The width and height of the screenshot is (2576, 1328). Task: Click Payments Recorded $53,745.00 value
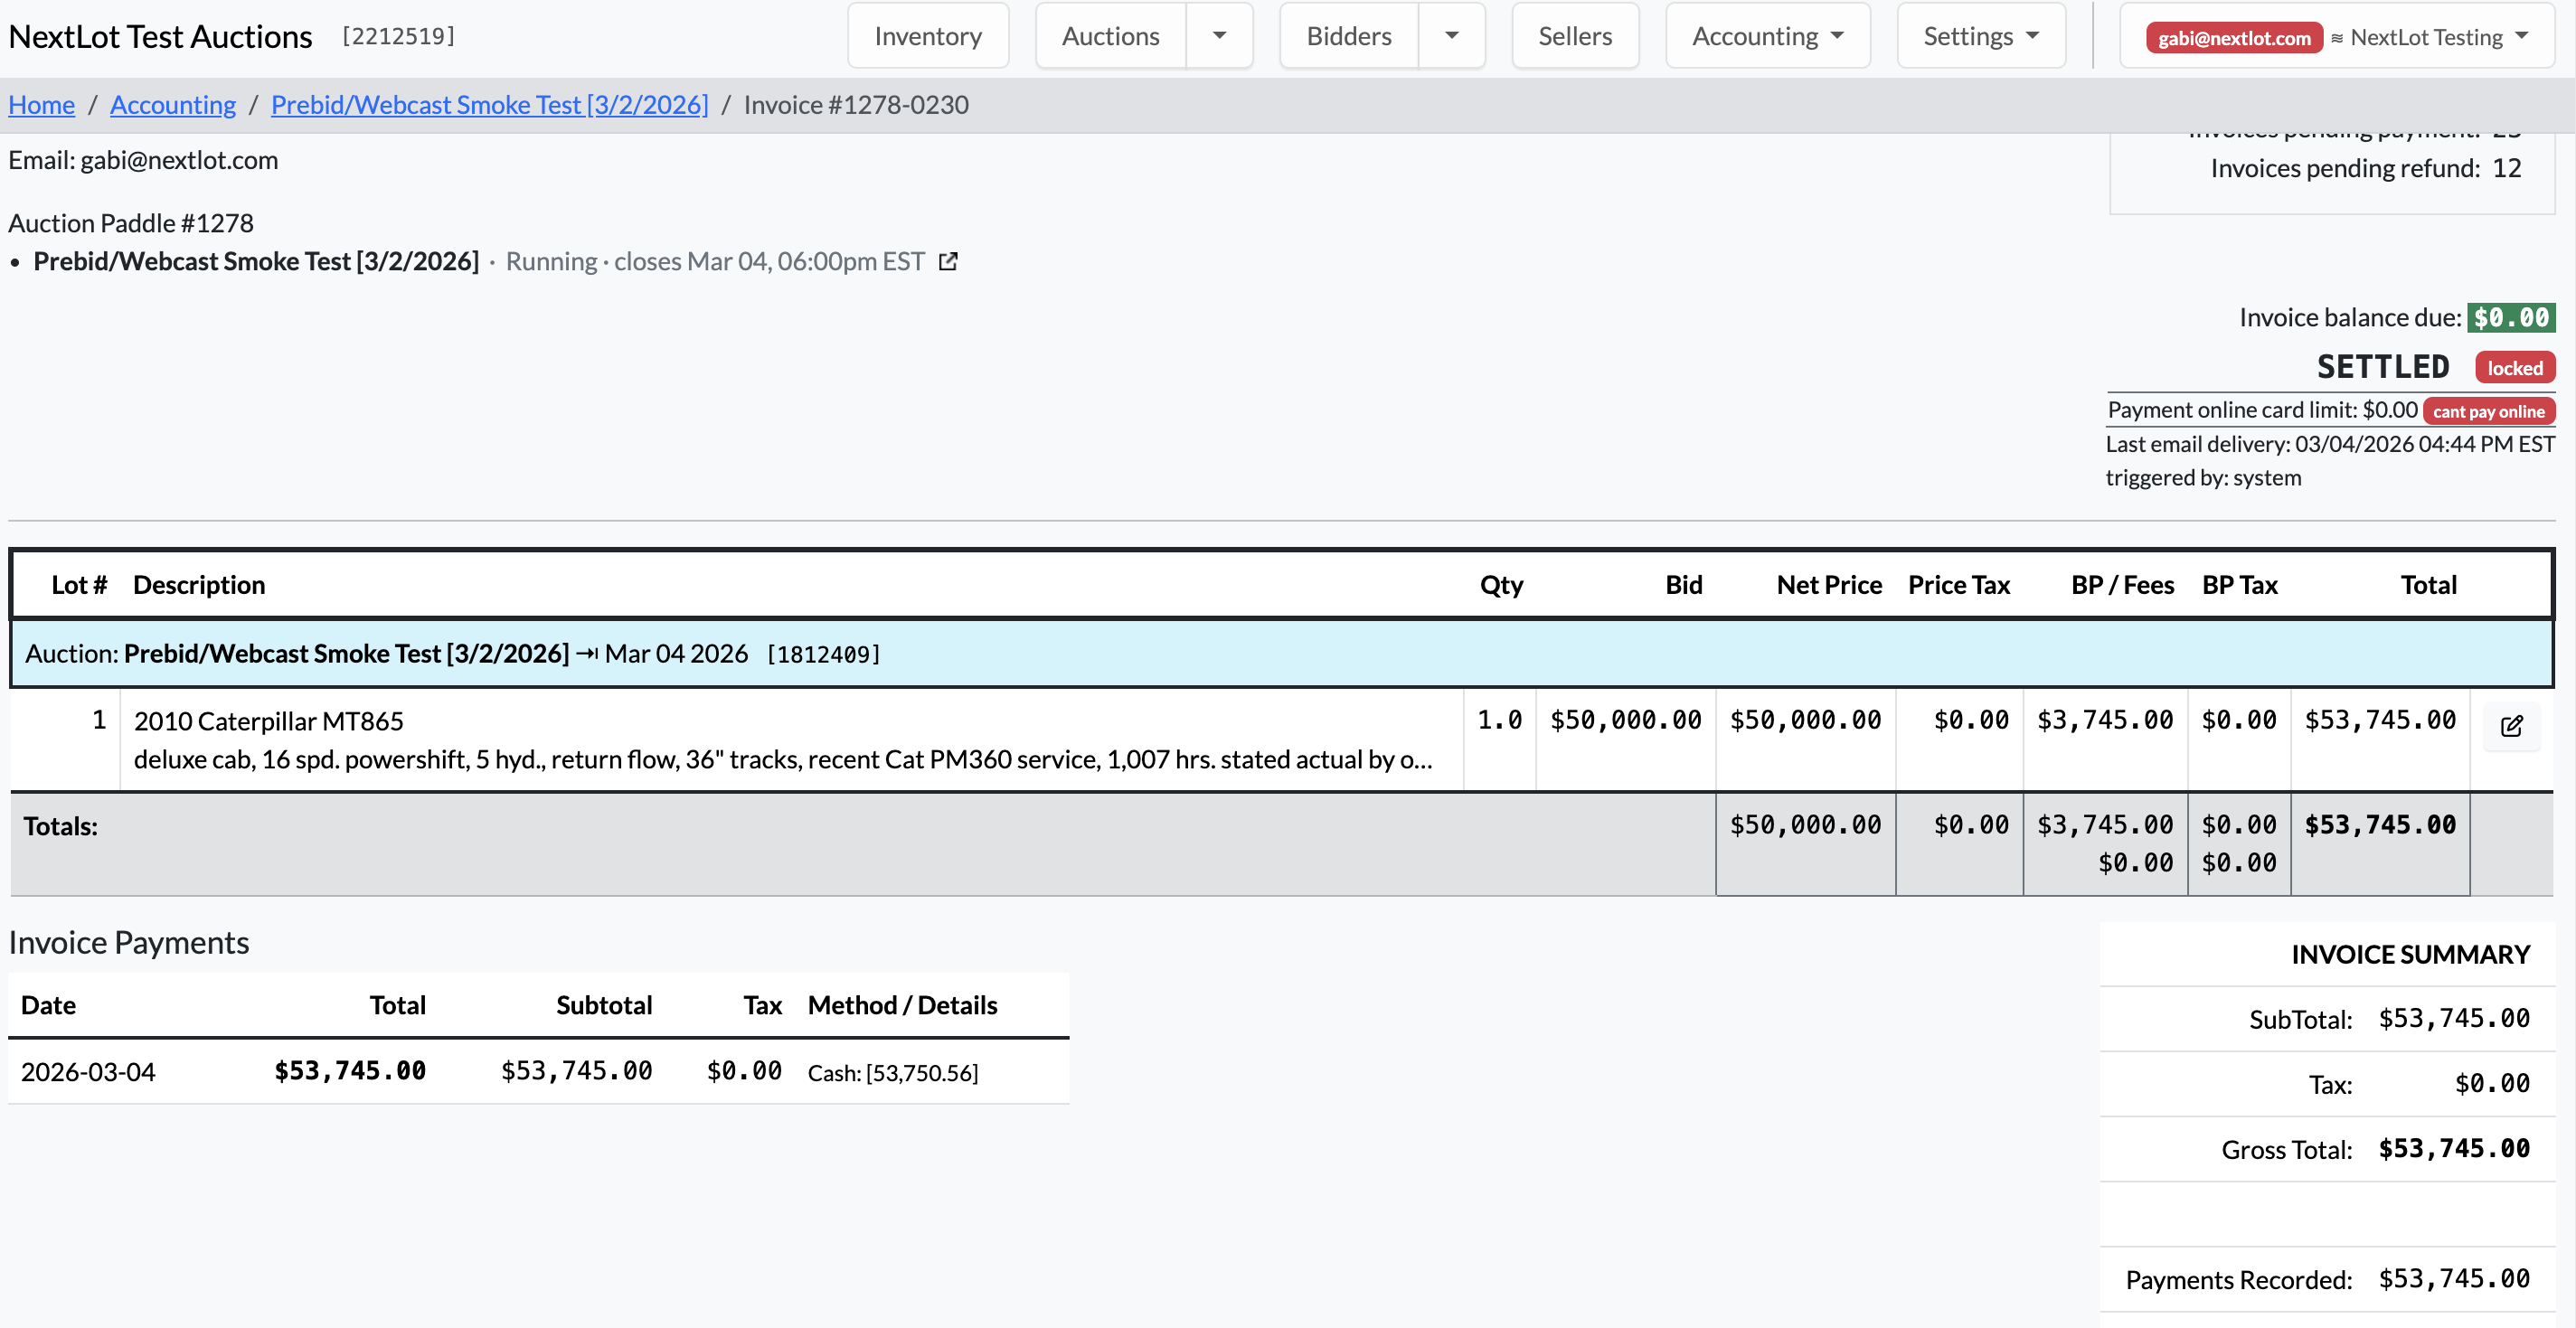click(2454, 1279)
